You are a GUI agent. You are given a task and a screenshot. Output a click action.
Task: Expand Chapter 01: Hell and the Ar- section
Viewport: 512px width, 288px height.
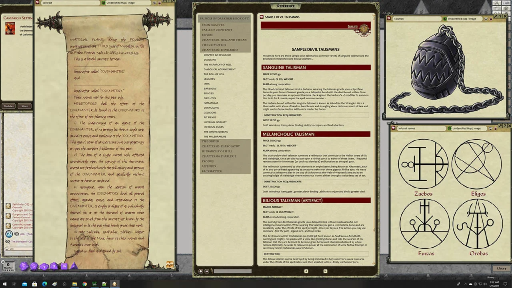[x=225, y=40]
